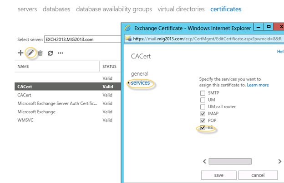Open the general section in certificate dialog
This screenshot has width=284, height=183.
(139, 74)
